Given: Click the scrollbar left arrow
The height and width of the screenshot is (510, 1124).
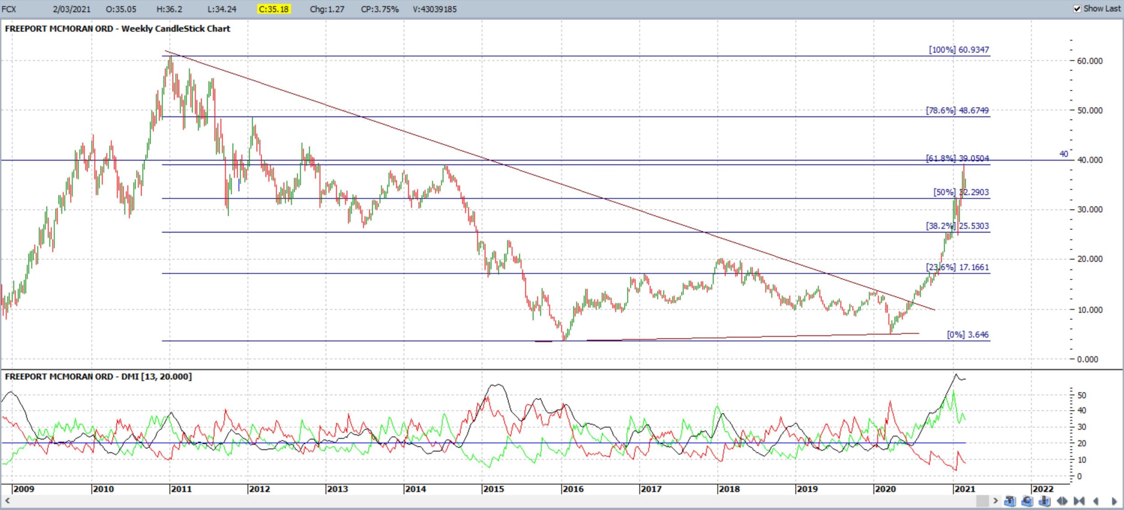Looking at the screenshot, I should (x=7, y=501).
